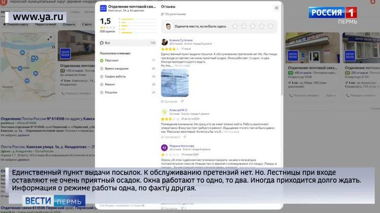Image resolution: width=380 pixels, height=213 pixels.
Task: Select the 'График работы' filter
Action: click(x=128, y=76)
